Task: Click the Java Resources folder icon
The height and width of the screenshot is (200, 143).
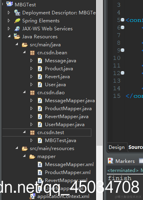Action: click(x=17, y=36)
